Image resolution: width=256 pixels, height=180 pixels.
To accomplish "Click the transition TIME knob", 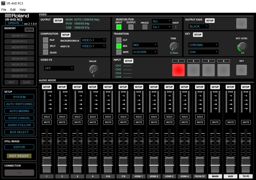I will [174, 46].
